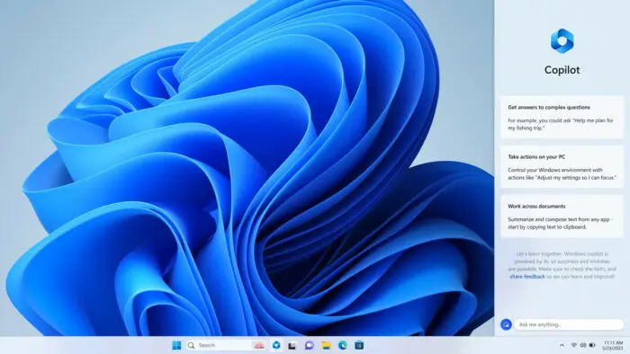The image size is (630, 354).
Task: Expand the hidden system tray icons chevron
Action: pyautogui.click(x=562, y=345)
